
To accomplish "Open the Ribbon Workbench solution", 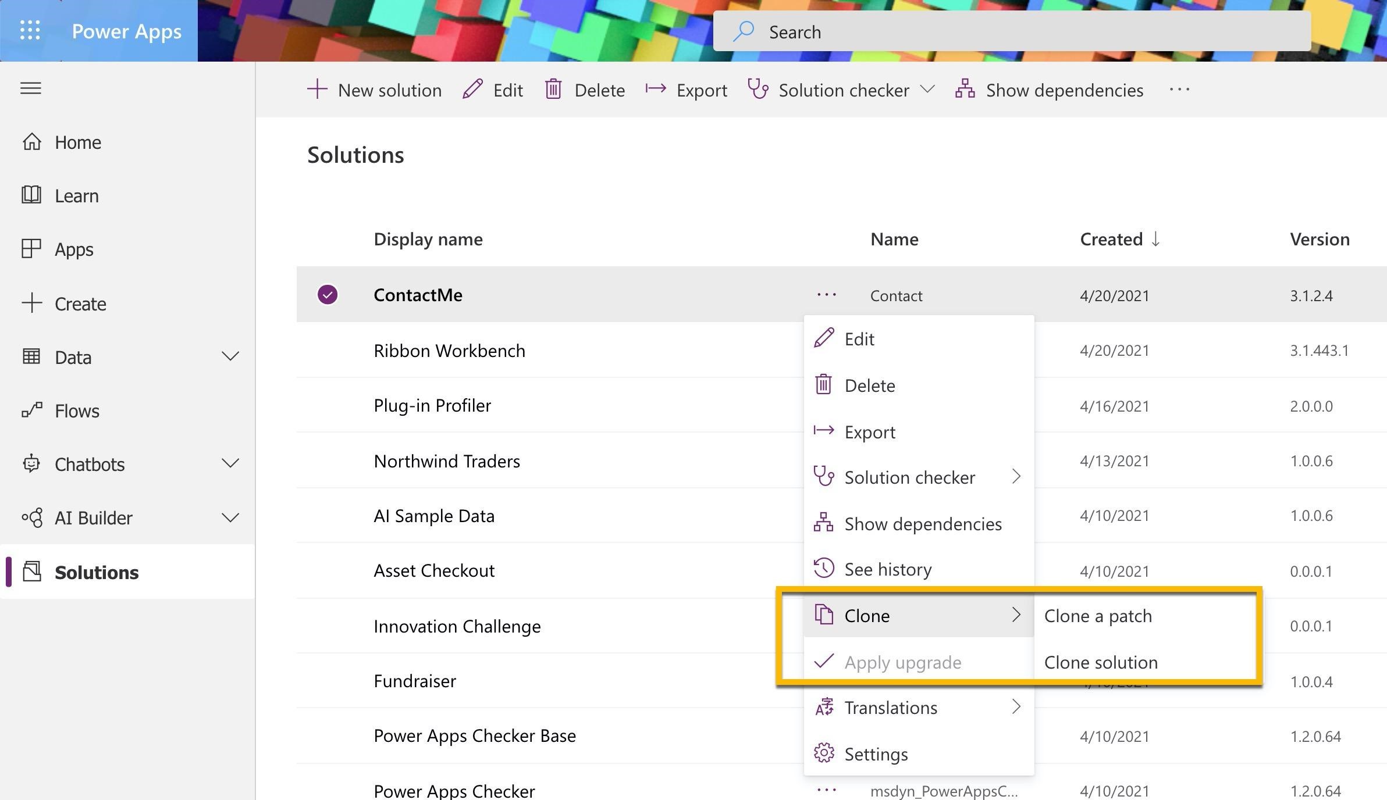I will tap(449, 351).
